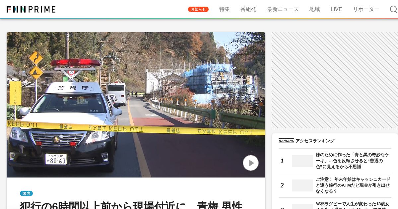Screen dimensions: 398x209
Task: Click thumbnail of ranking item 1
Action: click(302, 161)
